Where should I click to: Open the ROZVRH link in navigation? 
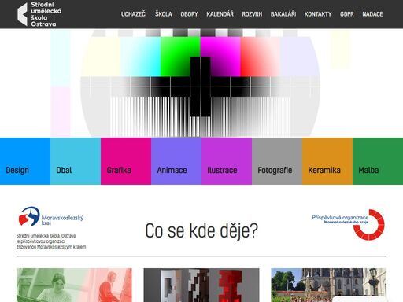coord(252,14)
